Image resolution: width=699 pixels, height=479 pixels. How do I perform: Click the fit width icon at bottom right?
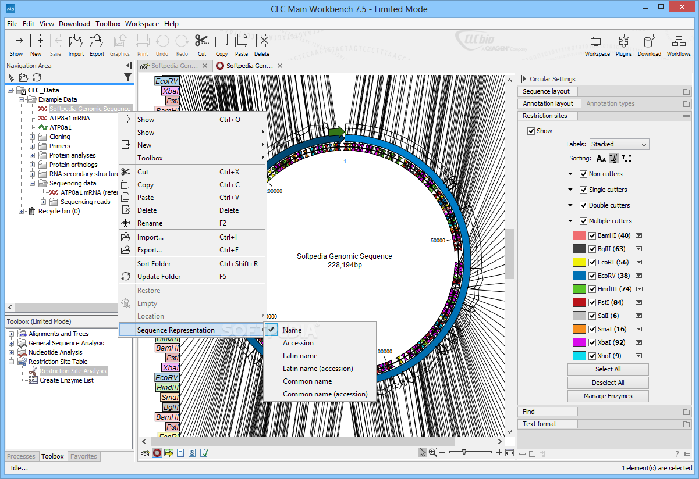pyautogui.click(x=510, y=453)
